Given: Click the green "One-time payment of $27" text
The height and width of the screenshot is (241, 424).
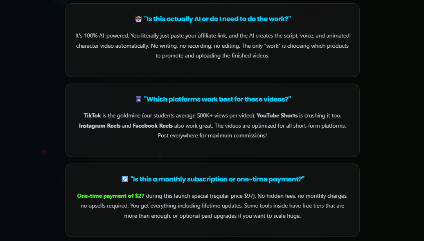Looking at the screenshot, I should 111,196.
